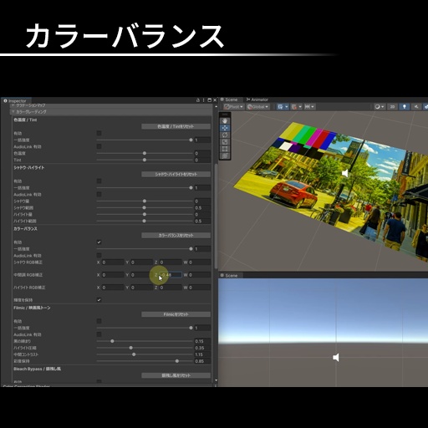
Task: Enable 有効 checkbox under Filmic
Action: [99, 321]
